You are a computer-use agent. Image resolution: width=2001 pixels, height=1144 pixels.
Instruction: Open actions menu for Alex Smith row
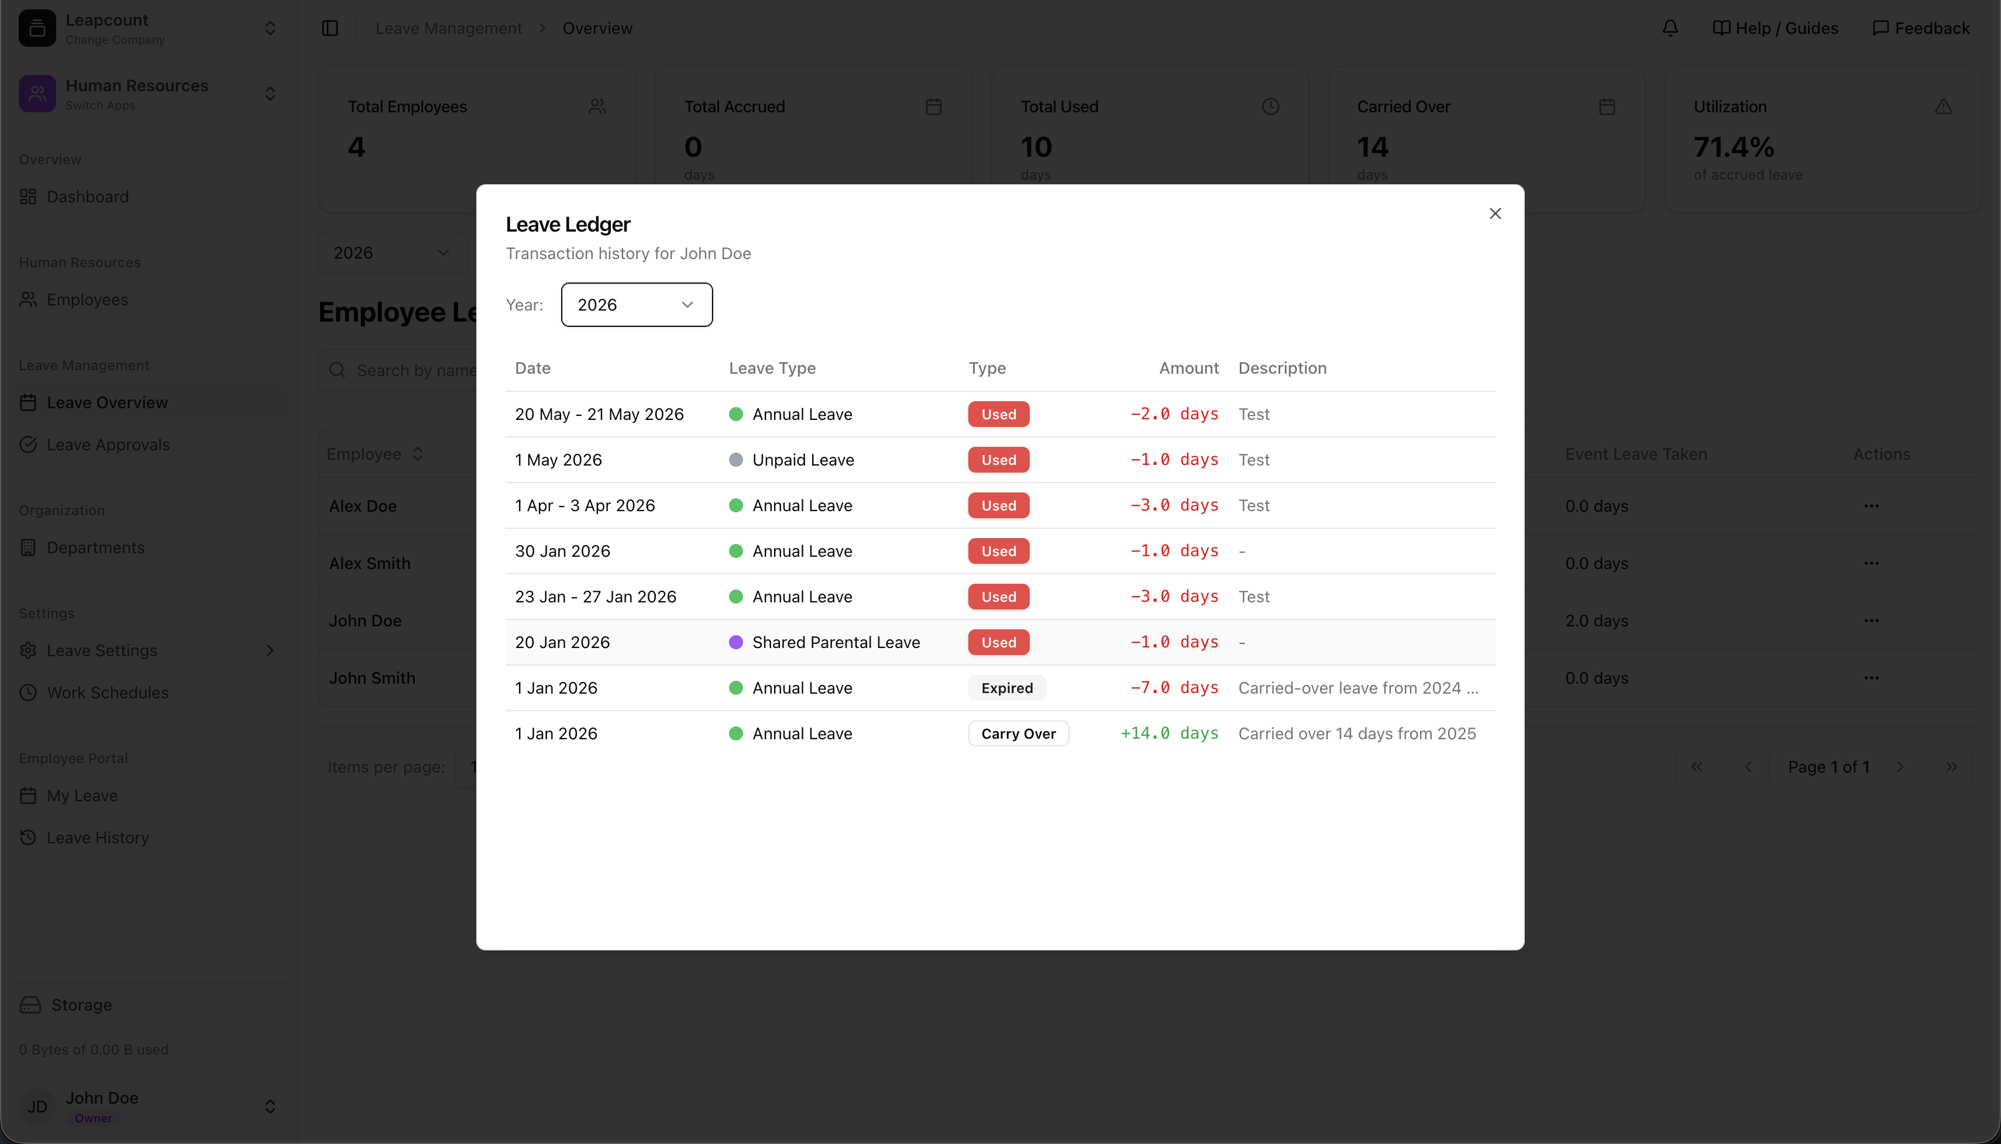coord(1871,563)
